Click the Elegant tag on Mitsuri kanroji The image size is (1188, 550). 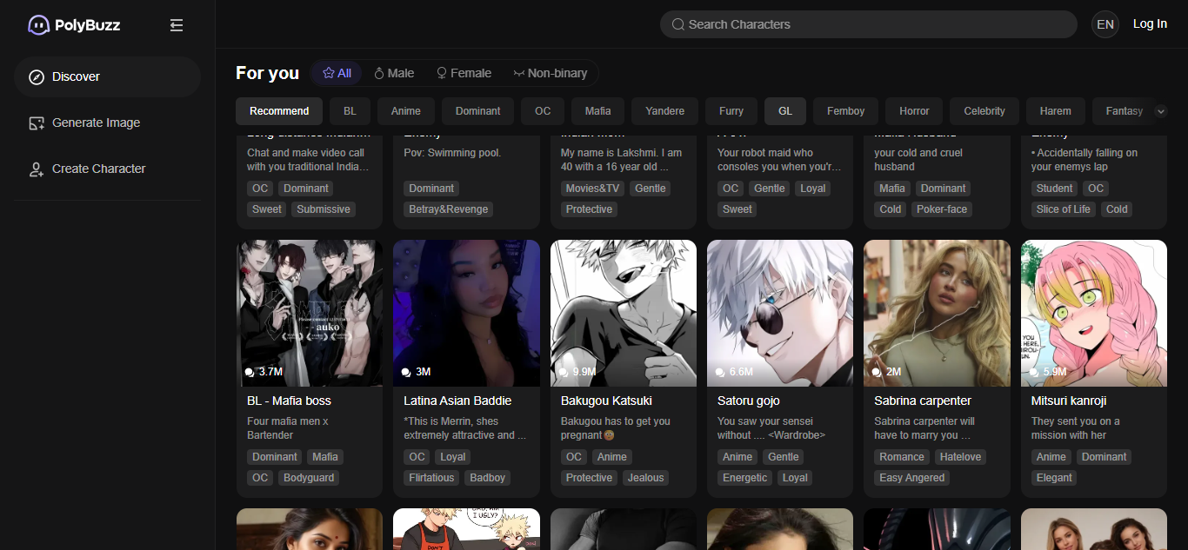1055,478
